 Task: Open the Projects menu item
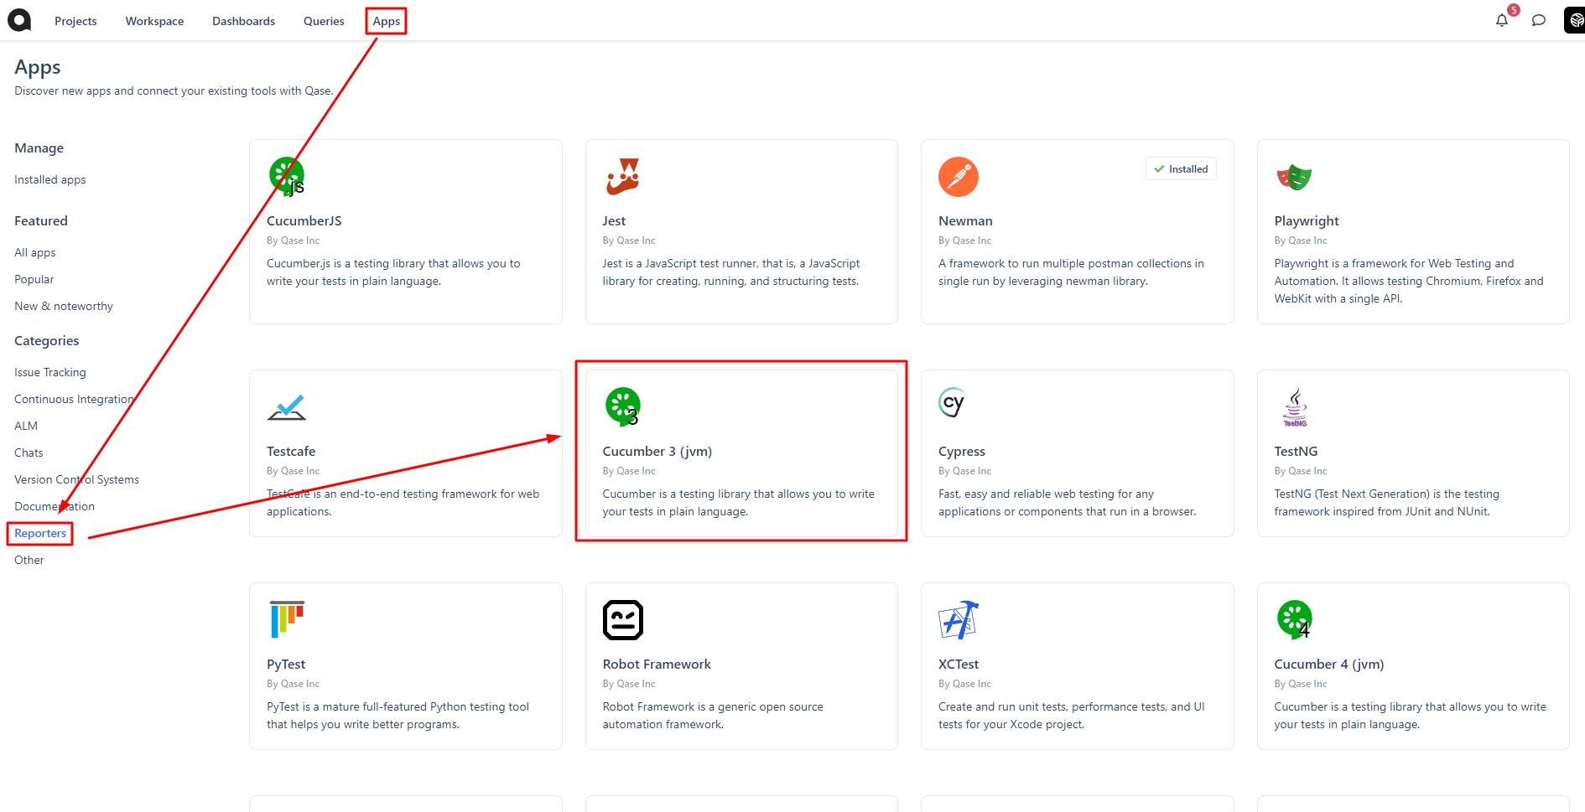75,21
